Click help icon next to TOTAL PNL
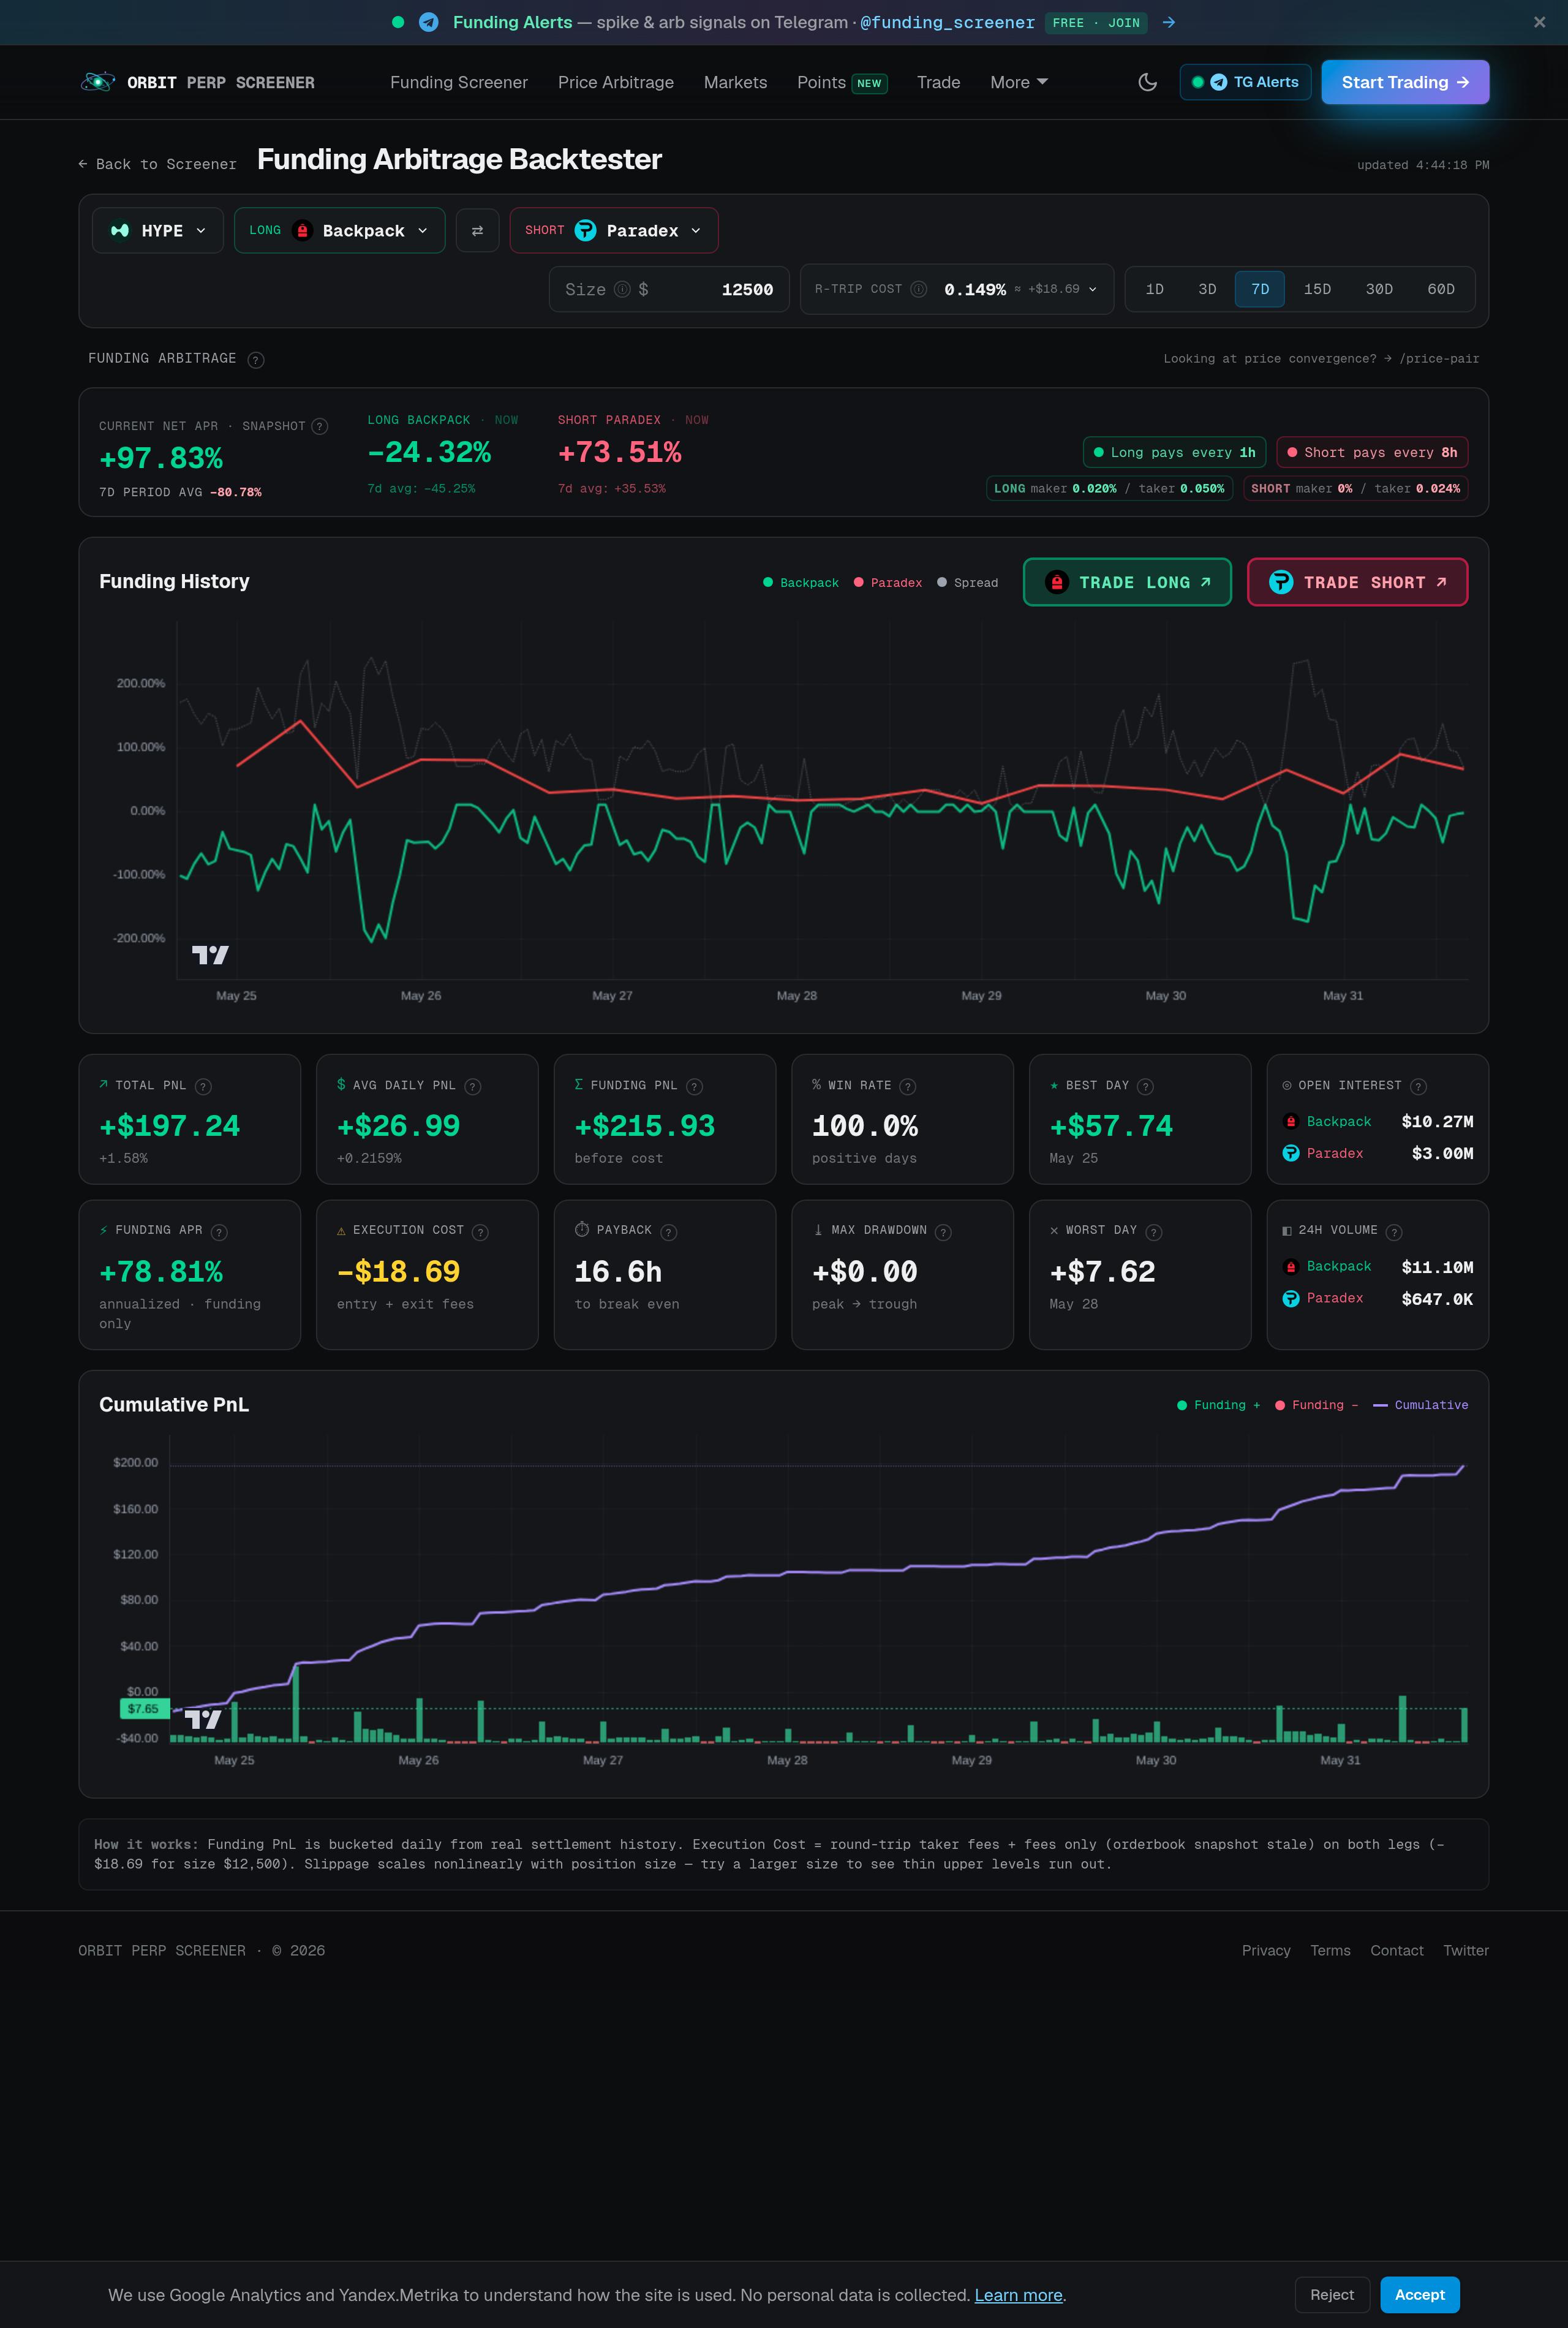 pyautogui.click(x=203, y=1086)
